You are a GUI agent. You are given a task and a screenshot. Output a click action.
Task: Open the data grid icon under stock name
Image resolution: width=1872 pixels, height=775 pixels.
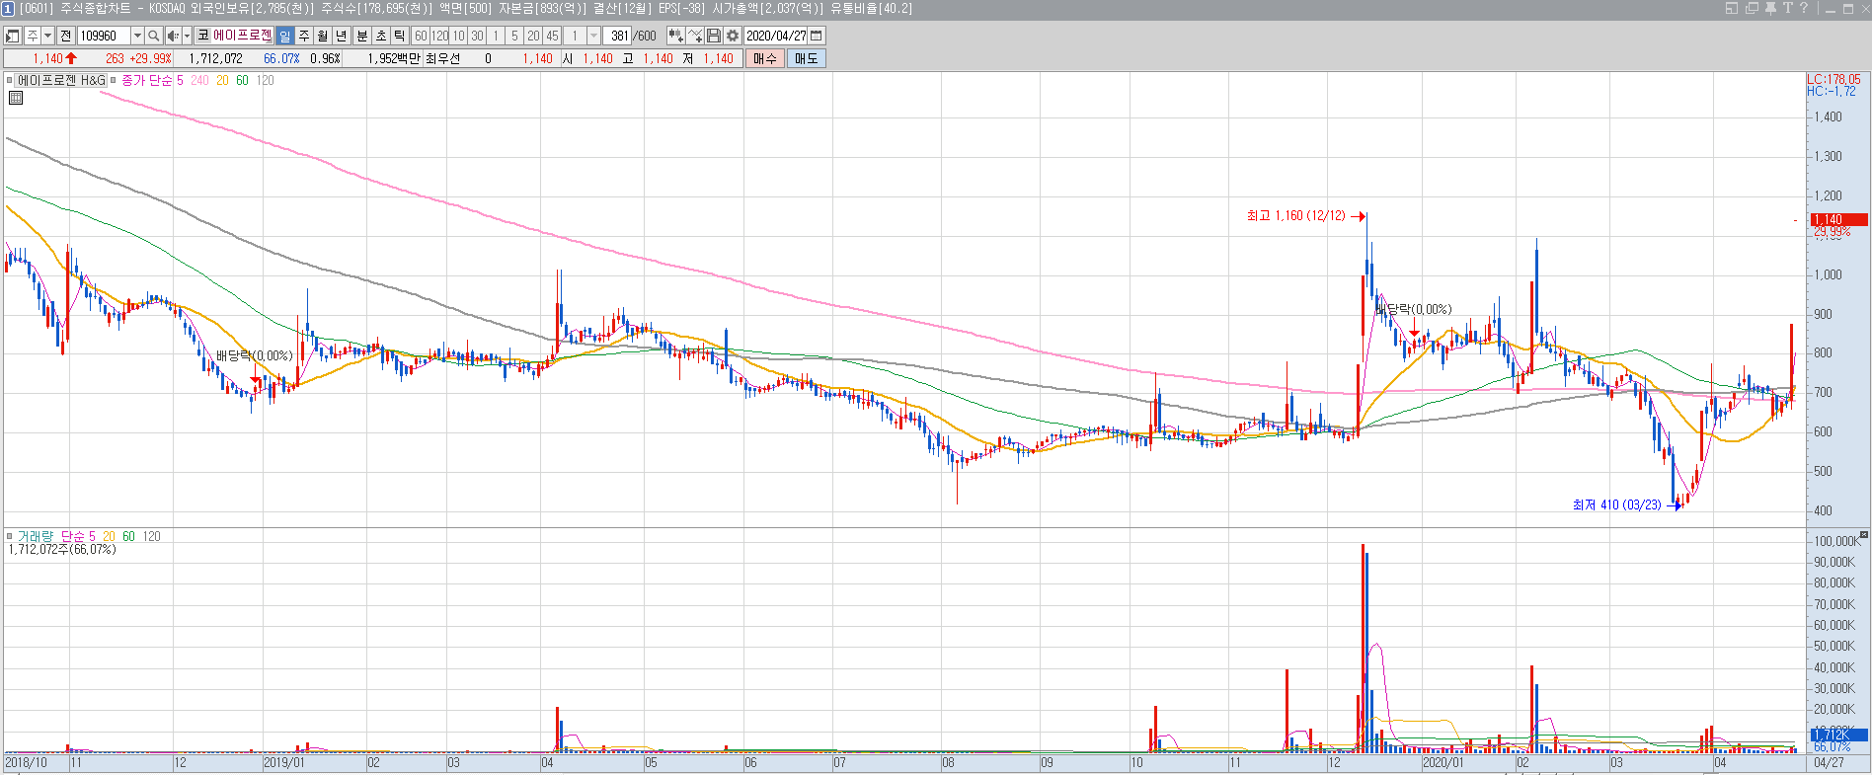[16, 98]
